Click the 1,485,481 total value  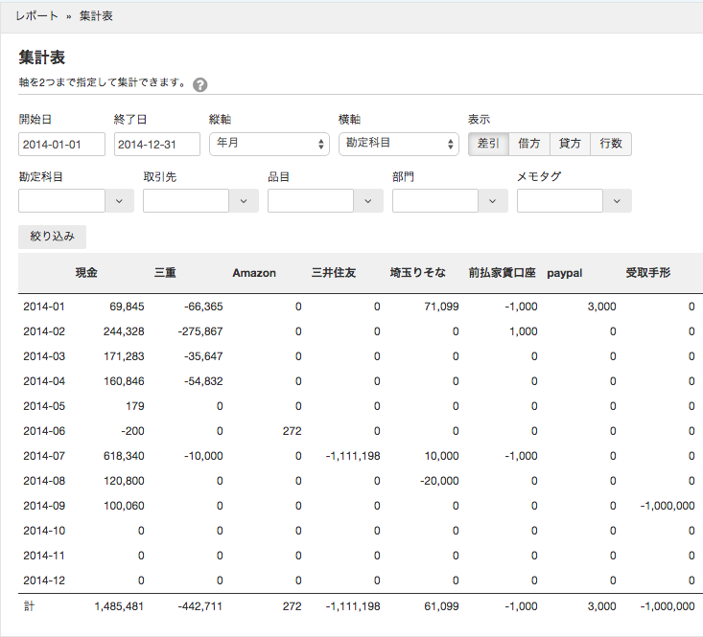tap(119, 606)
